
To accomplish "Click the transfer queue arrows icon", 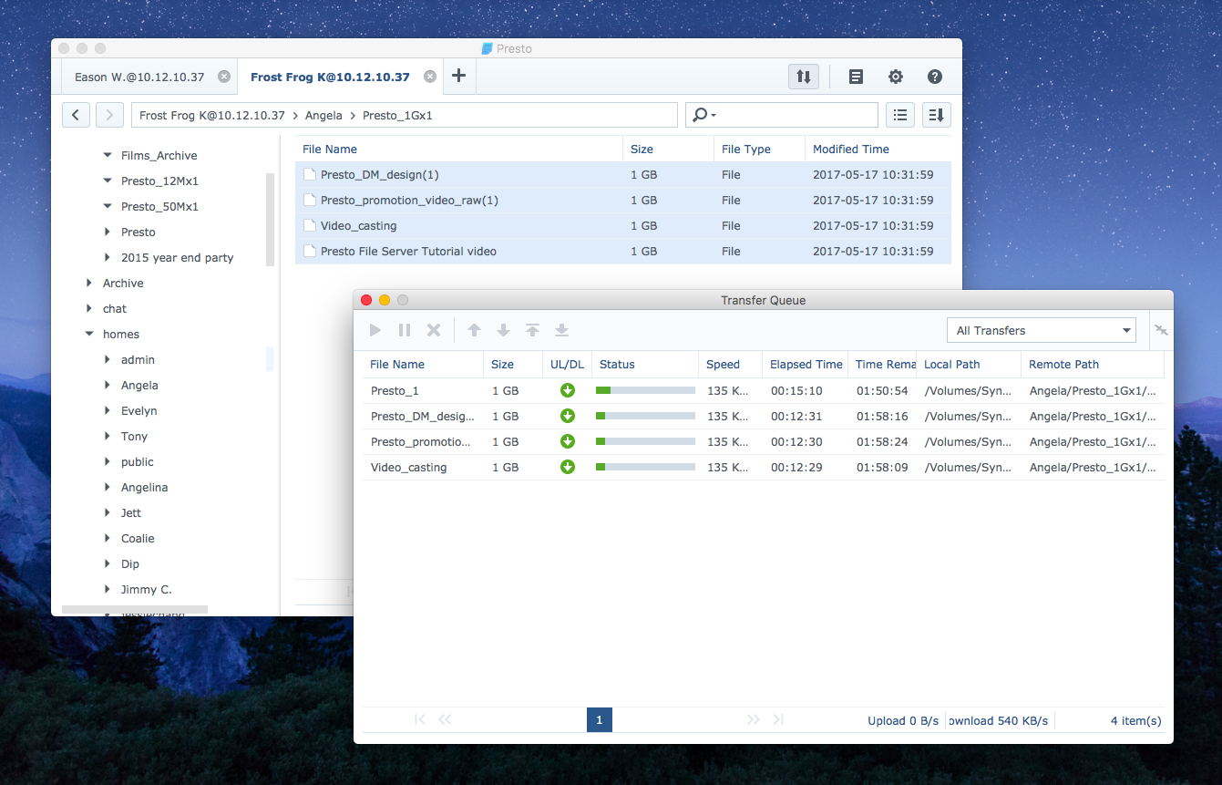I will 803,77.
